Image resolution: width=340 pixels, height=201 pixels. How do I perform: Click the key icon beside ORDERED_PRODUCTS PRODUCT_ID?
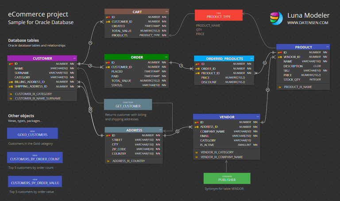click(197, 73)
